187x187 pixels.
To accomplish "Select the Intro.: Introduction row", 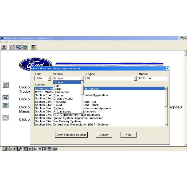I will click(100, 92).
